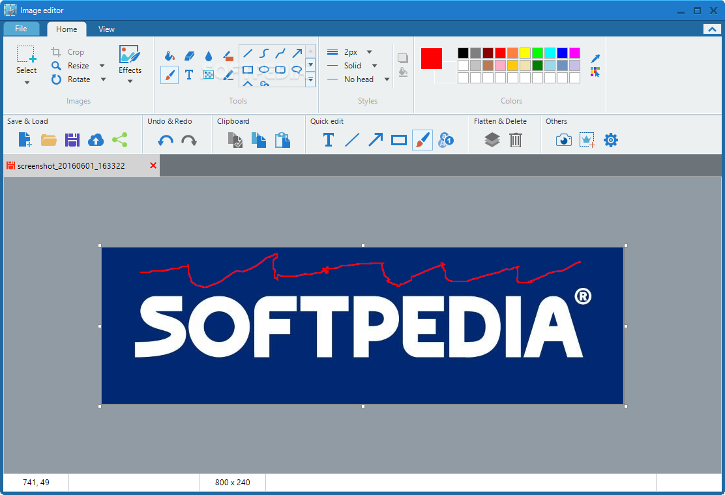Open the No head arrow style dropdown
725x495 pixels.
[x=387, y=79]
